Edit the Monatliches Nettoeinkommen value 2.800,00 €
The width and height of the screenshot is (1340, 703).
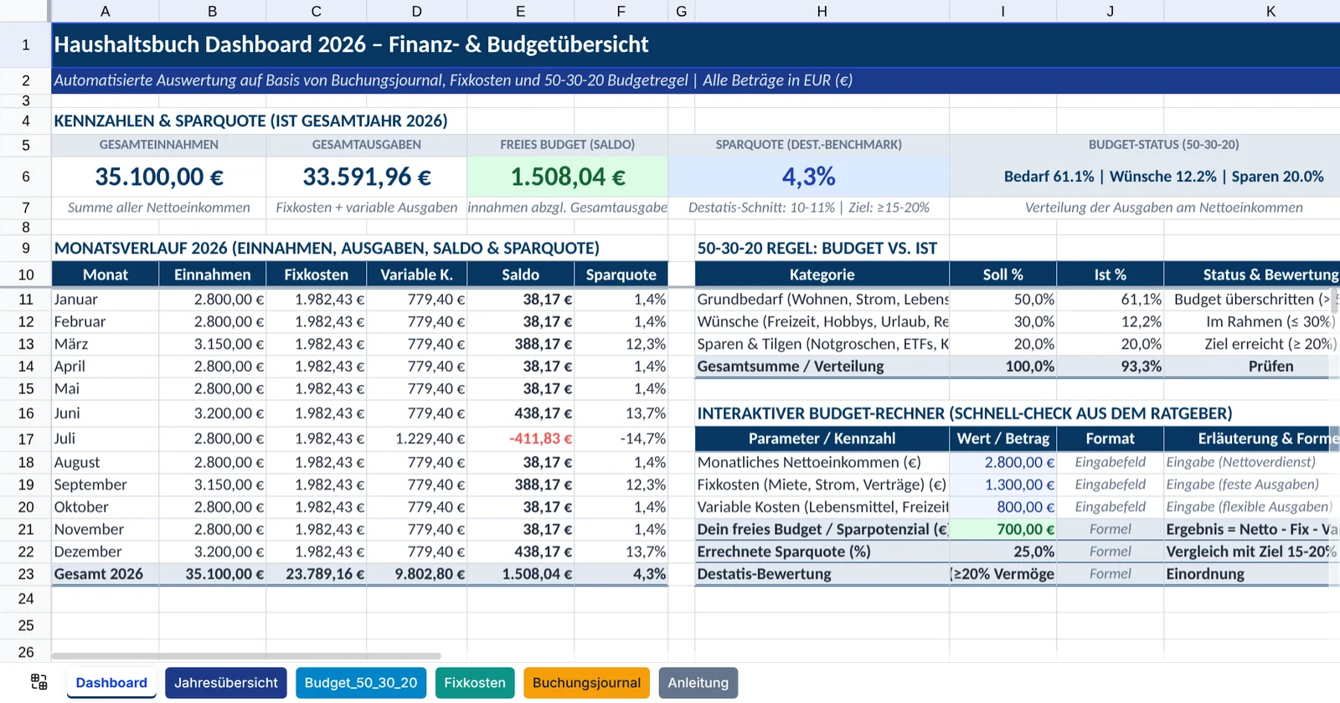tap(1003, 462)
